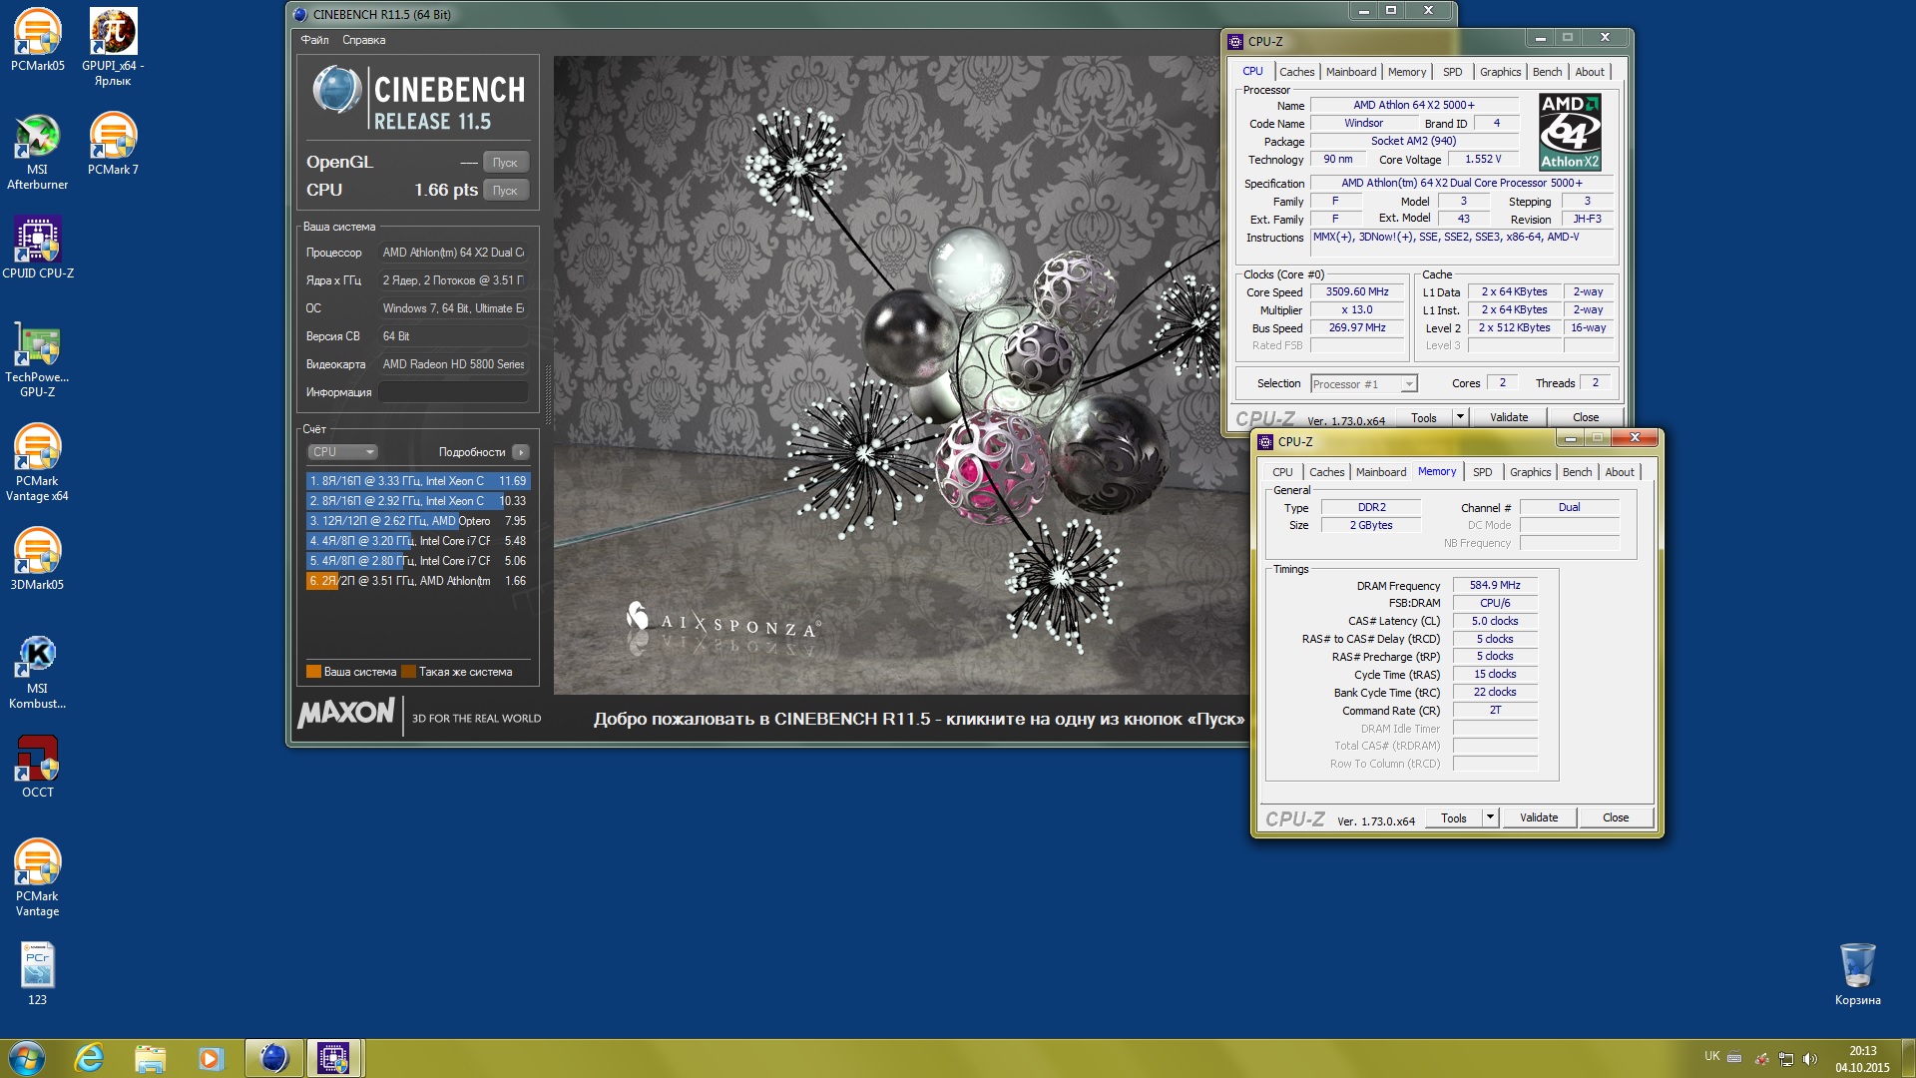
Task: Open the 3DMark05 desktop shortcut
Action: 37,559
